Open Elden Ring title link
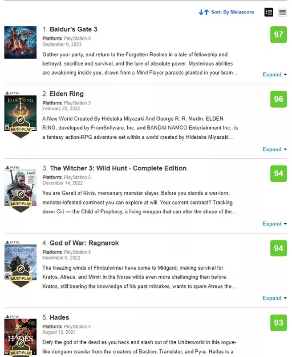The width and height of the screenshot is (292, 357). pyautogui.click(x=66, y=94)
